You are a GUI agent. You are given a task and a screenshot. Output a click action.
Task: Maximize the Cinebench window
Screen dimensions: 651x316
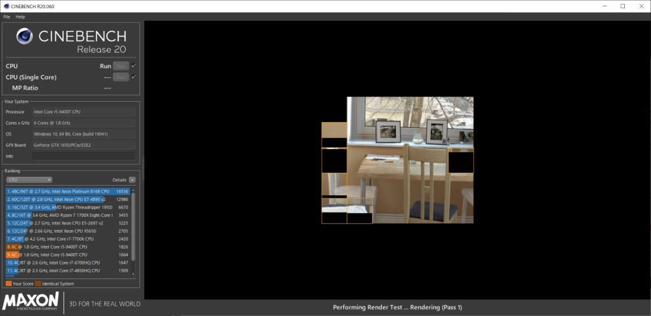(x=623, y=6)
